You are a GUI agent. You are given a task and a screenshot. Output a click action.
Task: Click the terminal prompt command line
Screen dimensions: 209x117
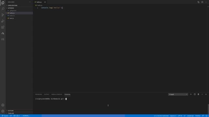tap(51, 99)
